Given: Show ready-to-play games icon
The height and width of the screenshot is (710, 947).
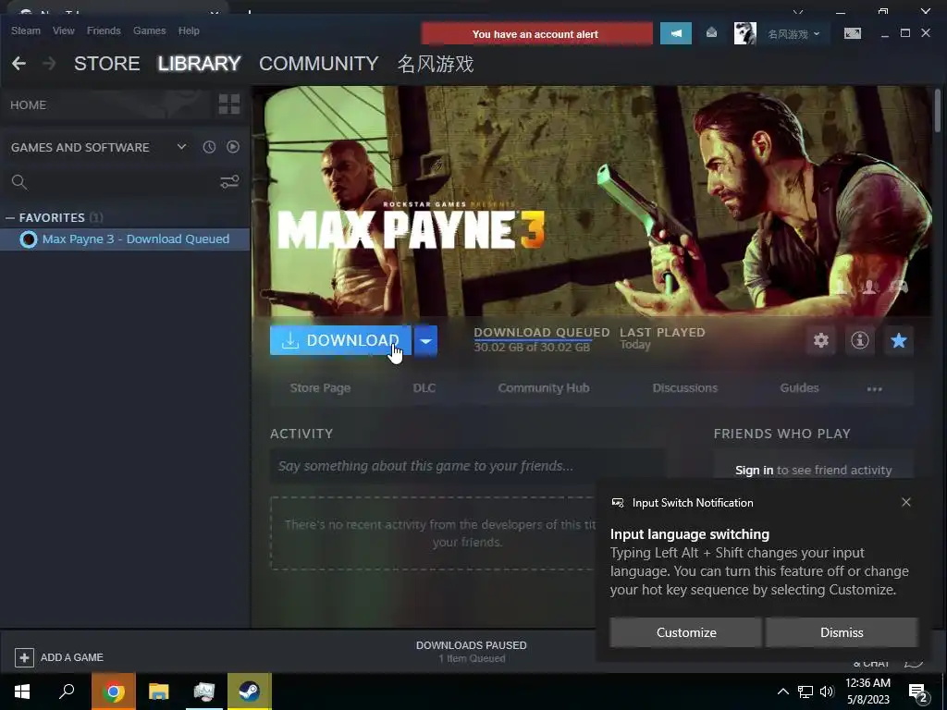Looking at the screenshot, I should click(232, 147).
